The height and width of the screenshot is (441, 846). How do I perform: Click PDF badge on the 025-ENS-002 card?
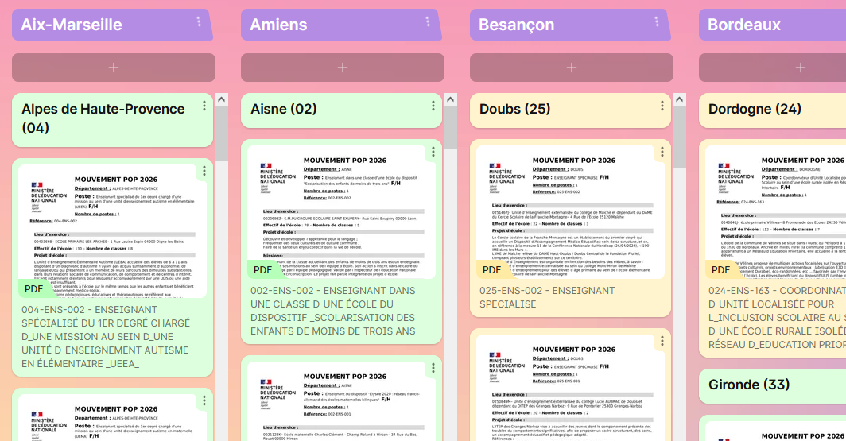[491, 270]
